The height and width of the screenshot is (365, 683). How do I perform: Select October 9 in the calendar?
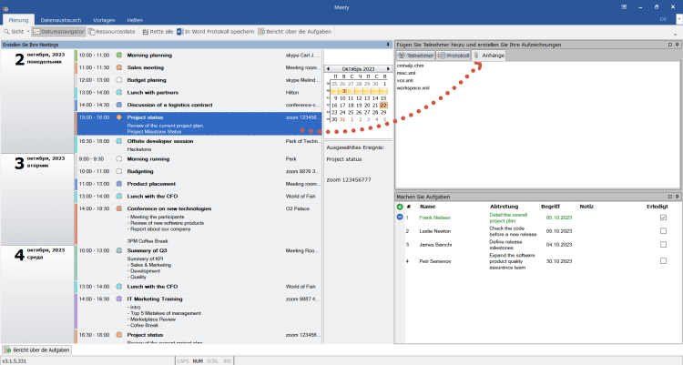point(334,98)
